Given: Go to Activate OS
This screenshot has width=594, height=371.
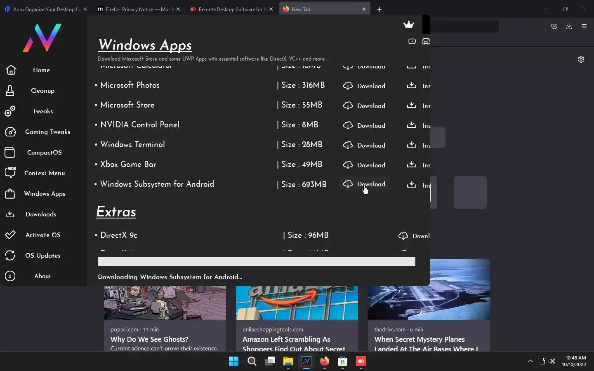Looking at the screenshot, I should pyautogui.click(x=43, y=235).
